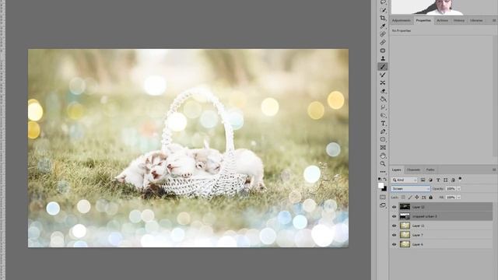This screenshot has height=280, width=498.
Task: Lock image pixels with brush icon
Action: pyautogui.click(x=410, y=197)
